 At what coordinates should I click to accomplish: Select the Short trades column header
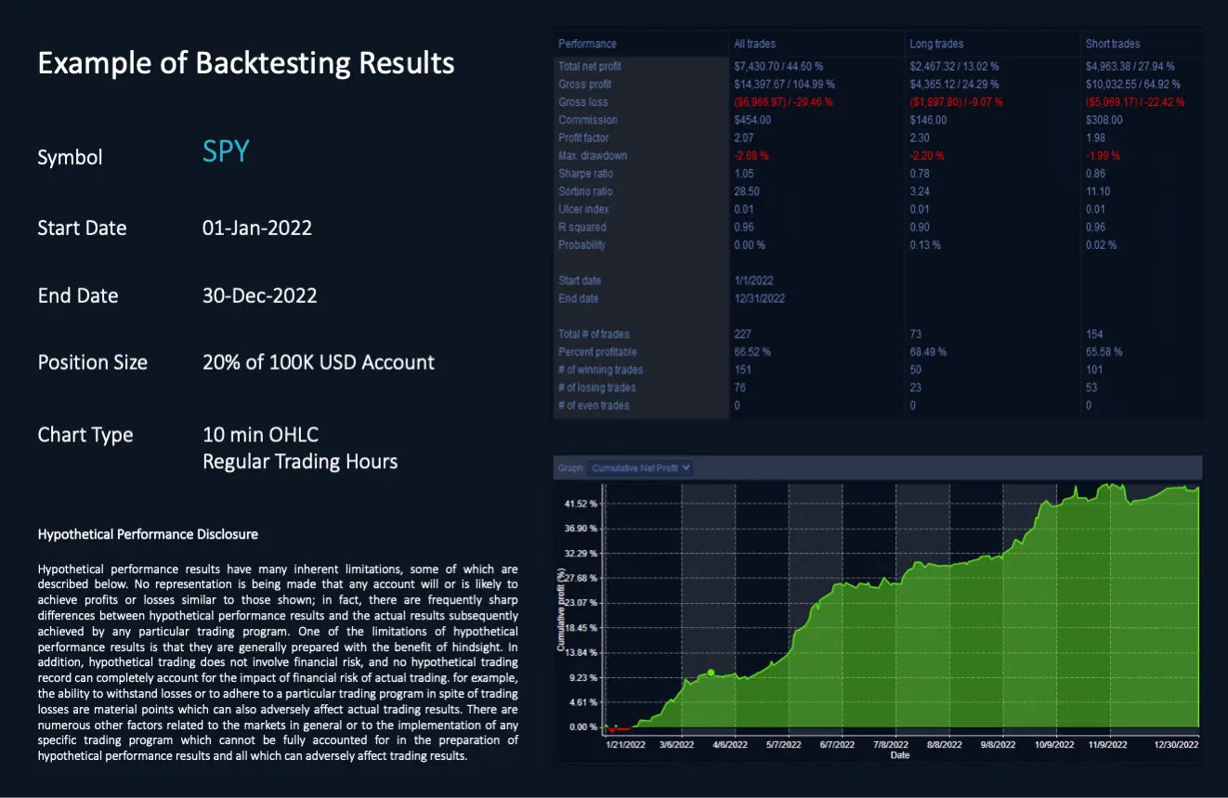pos(1112,44)
